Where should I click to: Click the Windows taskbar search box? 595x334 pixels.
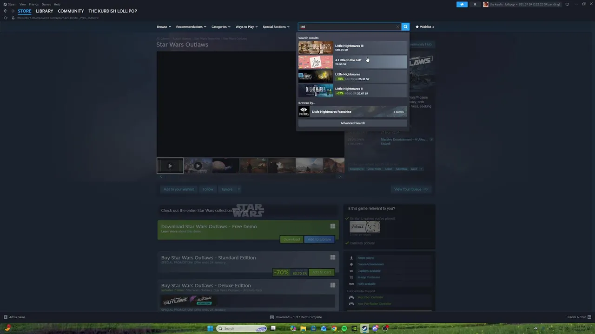coord(242,328)
